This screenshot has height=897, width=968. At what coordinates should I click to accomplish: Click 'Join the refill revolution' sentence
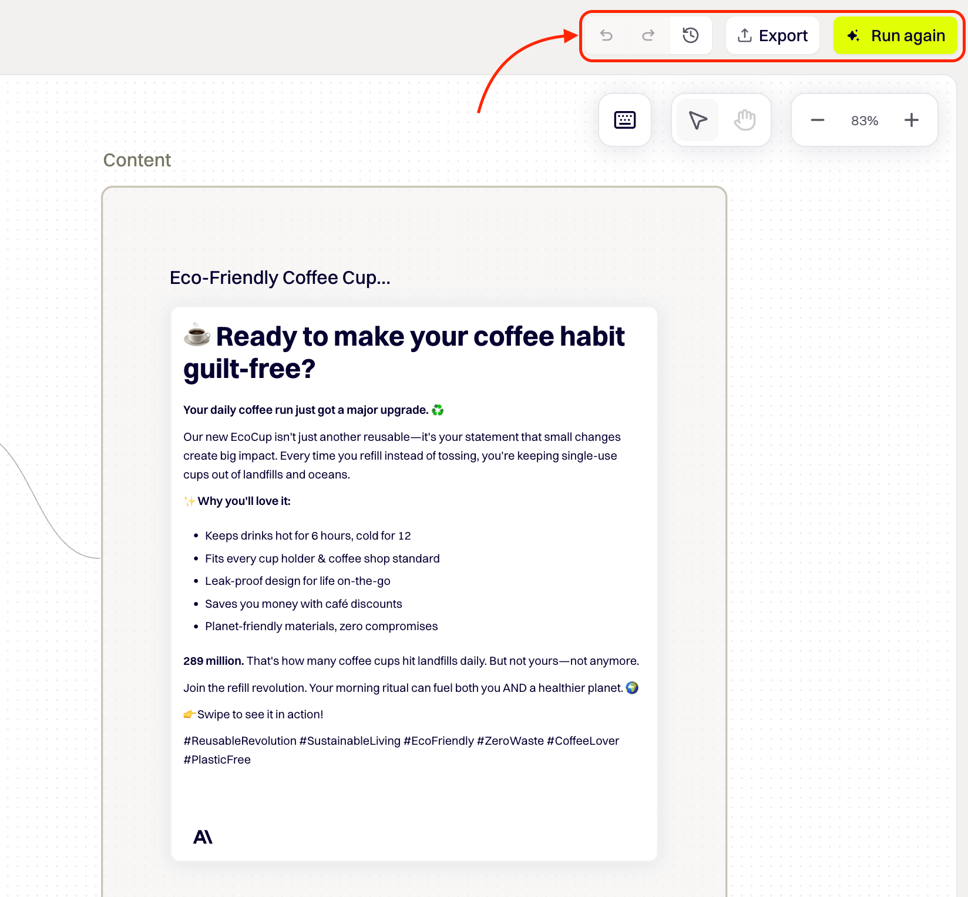click(x=403, y=688)
